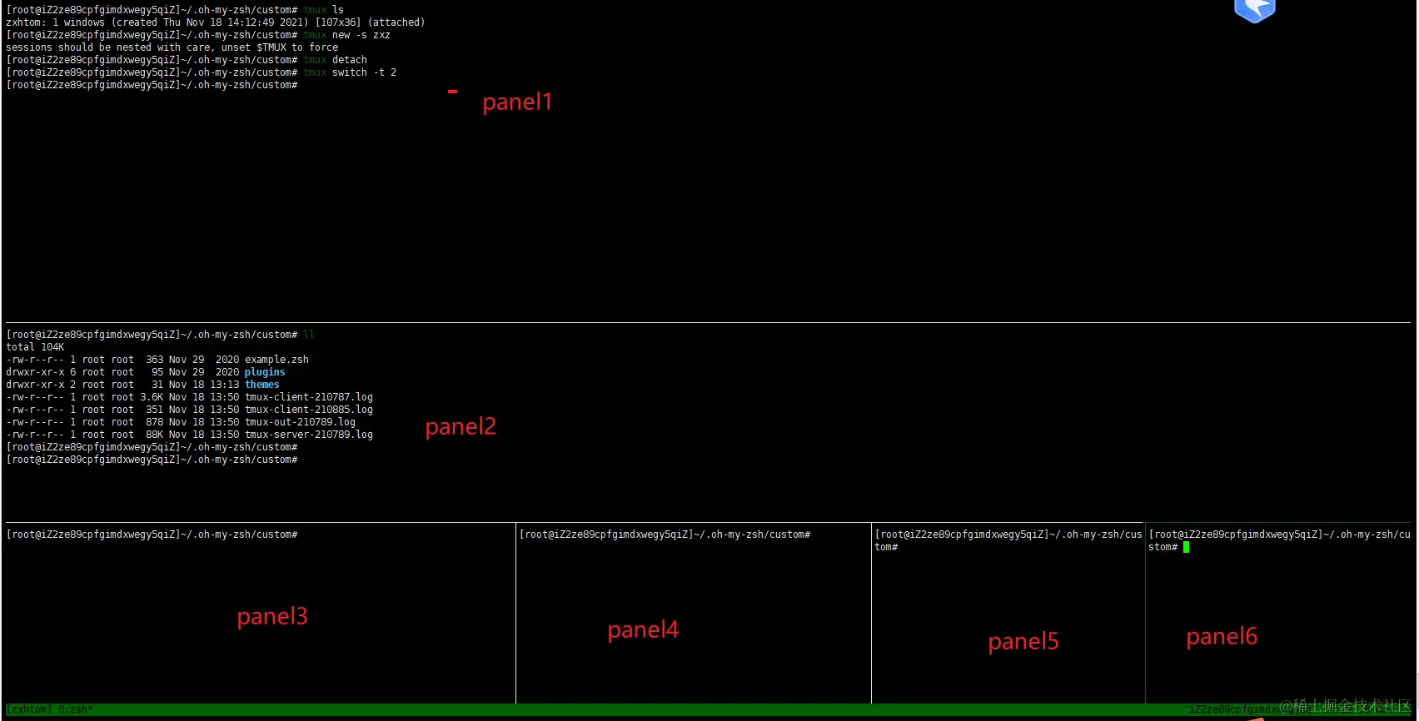Click the "3.6K" size of tmux-client-210787.log
The height and width of the screenshot is (721, 1419).
152,397
